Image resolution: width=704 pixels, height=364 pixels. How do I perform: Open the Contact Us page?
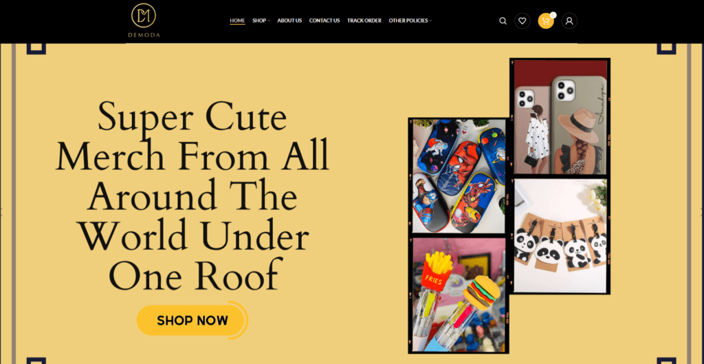(x=324, y=21)
